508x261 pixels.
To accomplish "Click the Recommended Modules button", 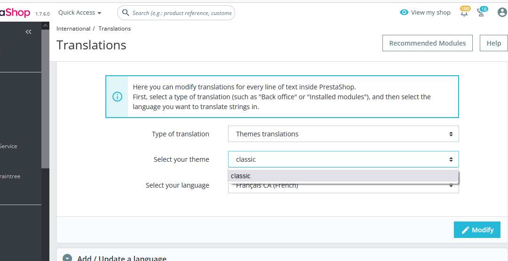I will point(427,43).
